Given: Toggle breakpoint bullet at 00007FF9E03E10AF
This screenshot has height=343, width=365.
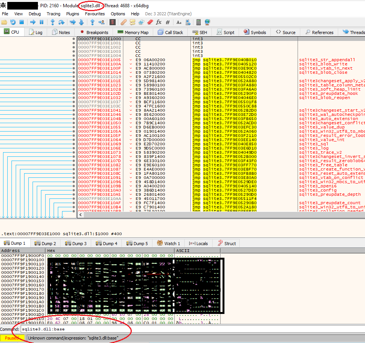Looking at the screenshot, I should tap(74, 203).
